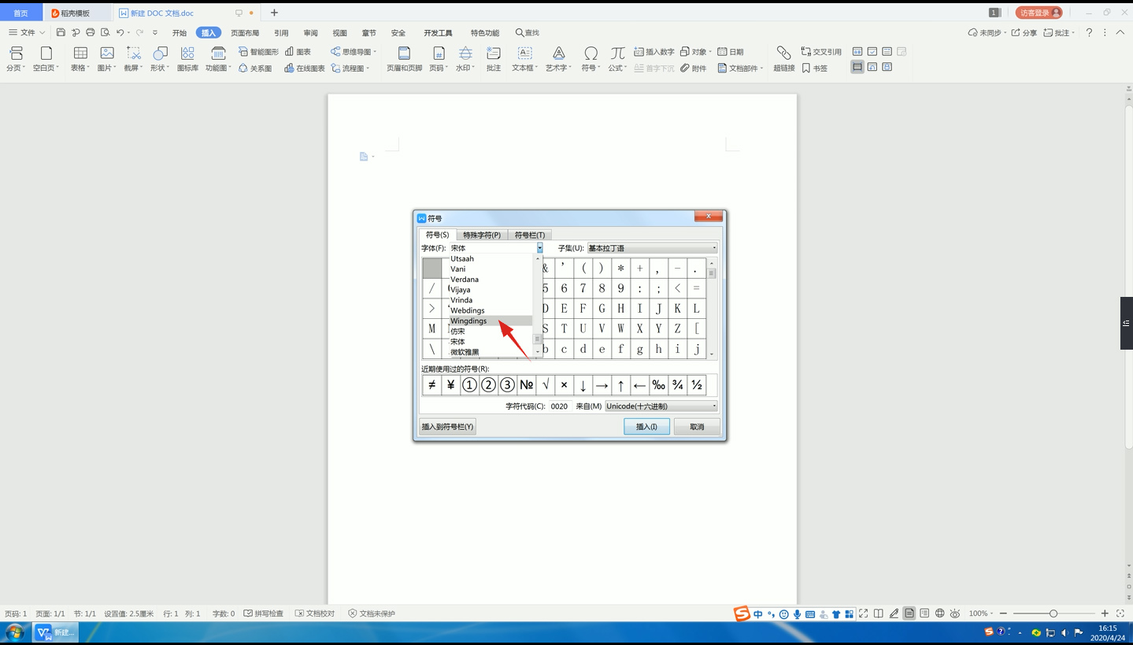Open the 艺术字 word art tool

[558, 59]
